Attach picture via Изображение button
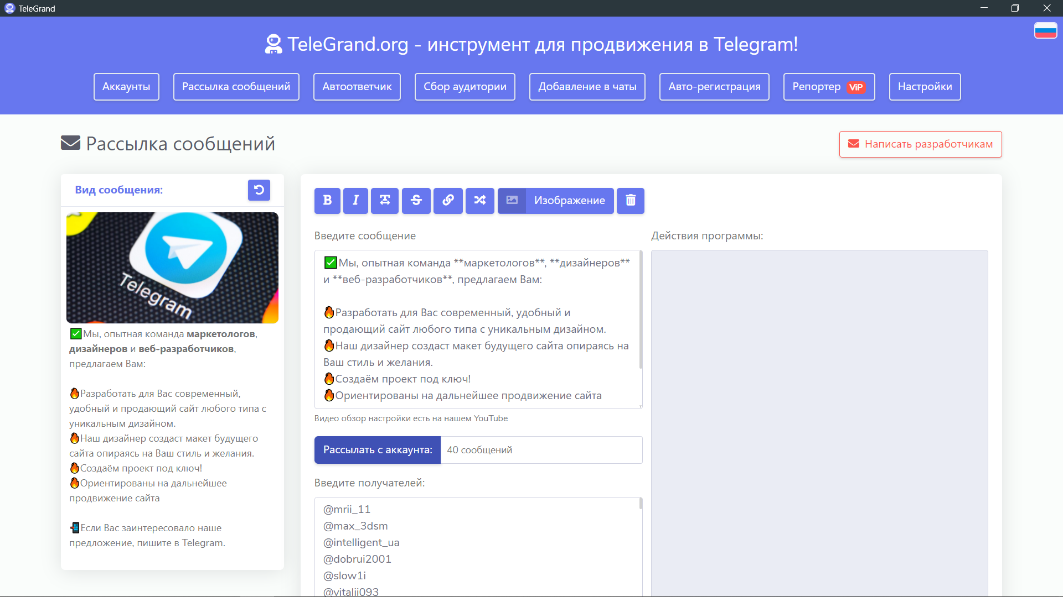This screenshot has width=1063, height=597. (x=556, y=201)
